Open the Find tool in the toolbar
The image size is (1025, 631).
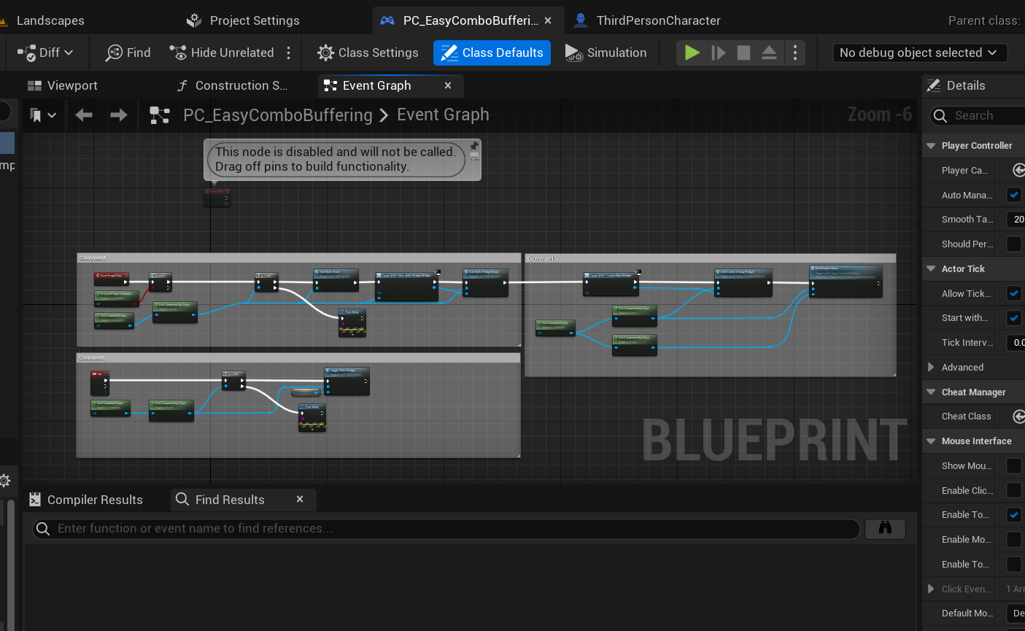128,52
